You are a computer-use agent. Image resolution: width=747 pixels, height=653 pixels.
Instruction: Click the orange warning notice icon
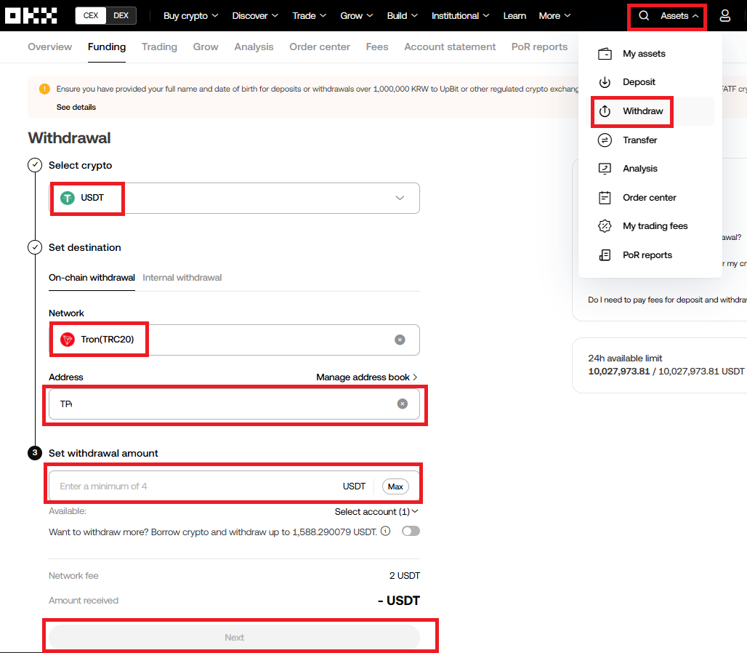[x=44, y=89]
